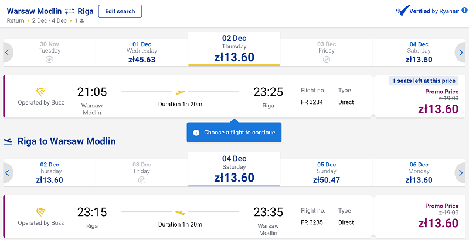Select 04 Dec Saturday outbound date tab

(x=419, y=53)
